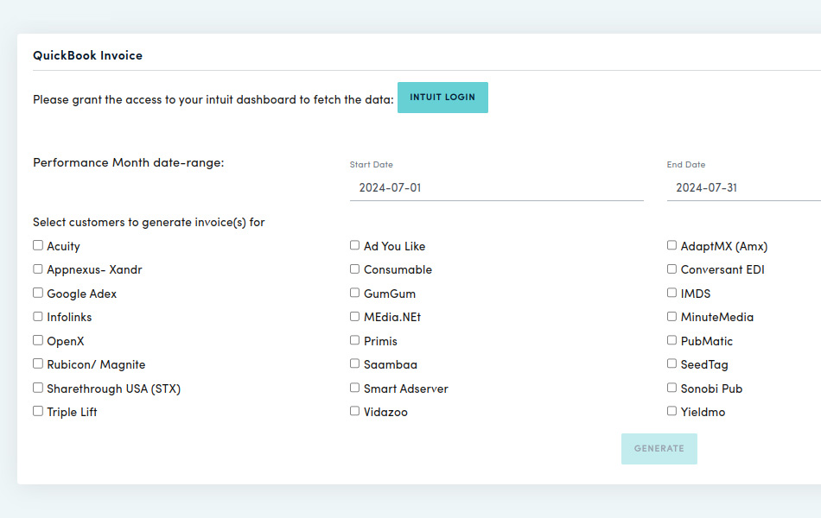Viewport: 821px width, 518px height.
Task: Click the intuit dashboard access prompt text
Action: tap(213, 99)
